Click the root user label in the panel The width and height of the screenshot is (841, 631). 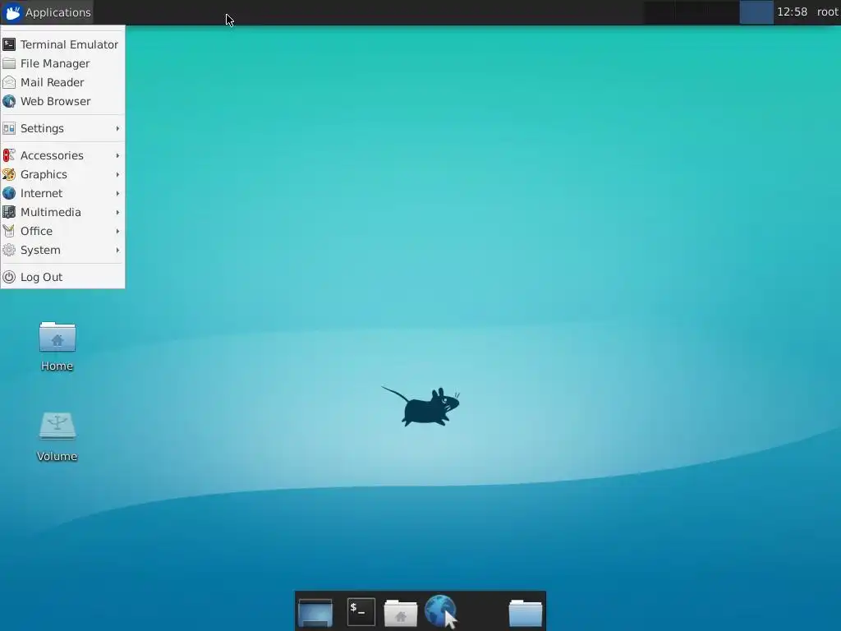(x=827, y=12)
